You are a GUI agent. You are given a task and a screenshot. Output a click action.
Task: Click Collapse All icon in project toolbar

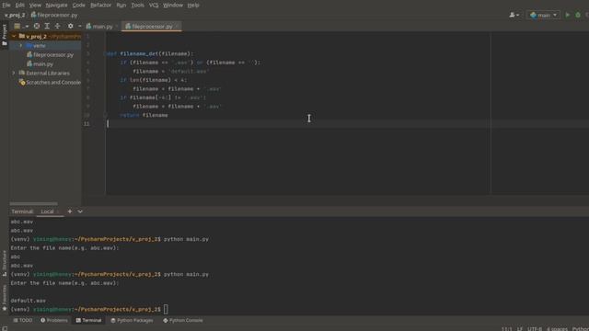click(57, 26)
